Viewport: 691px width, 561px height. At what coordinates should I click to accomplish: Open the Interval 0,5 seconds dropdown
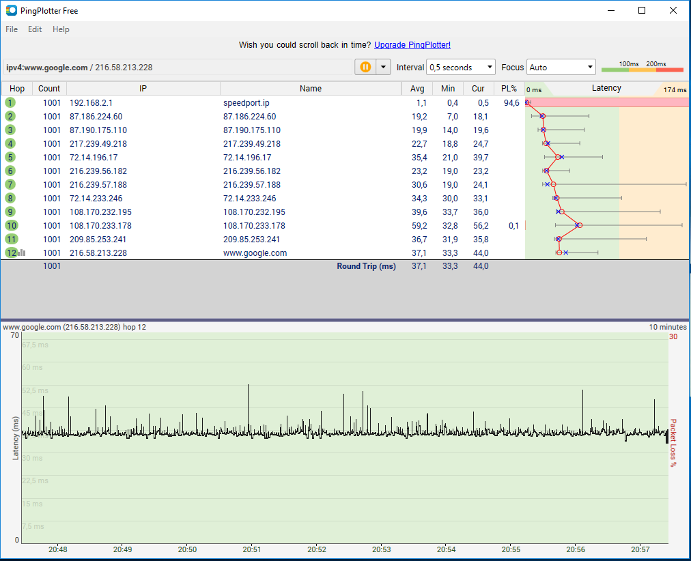coord(460,68)
